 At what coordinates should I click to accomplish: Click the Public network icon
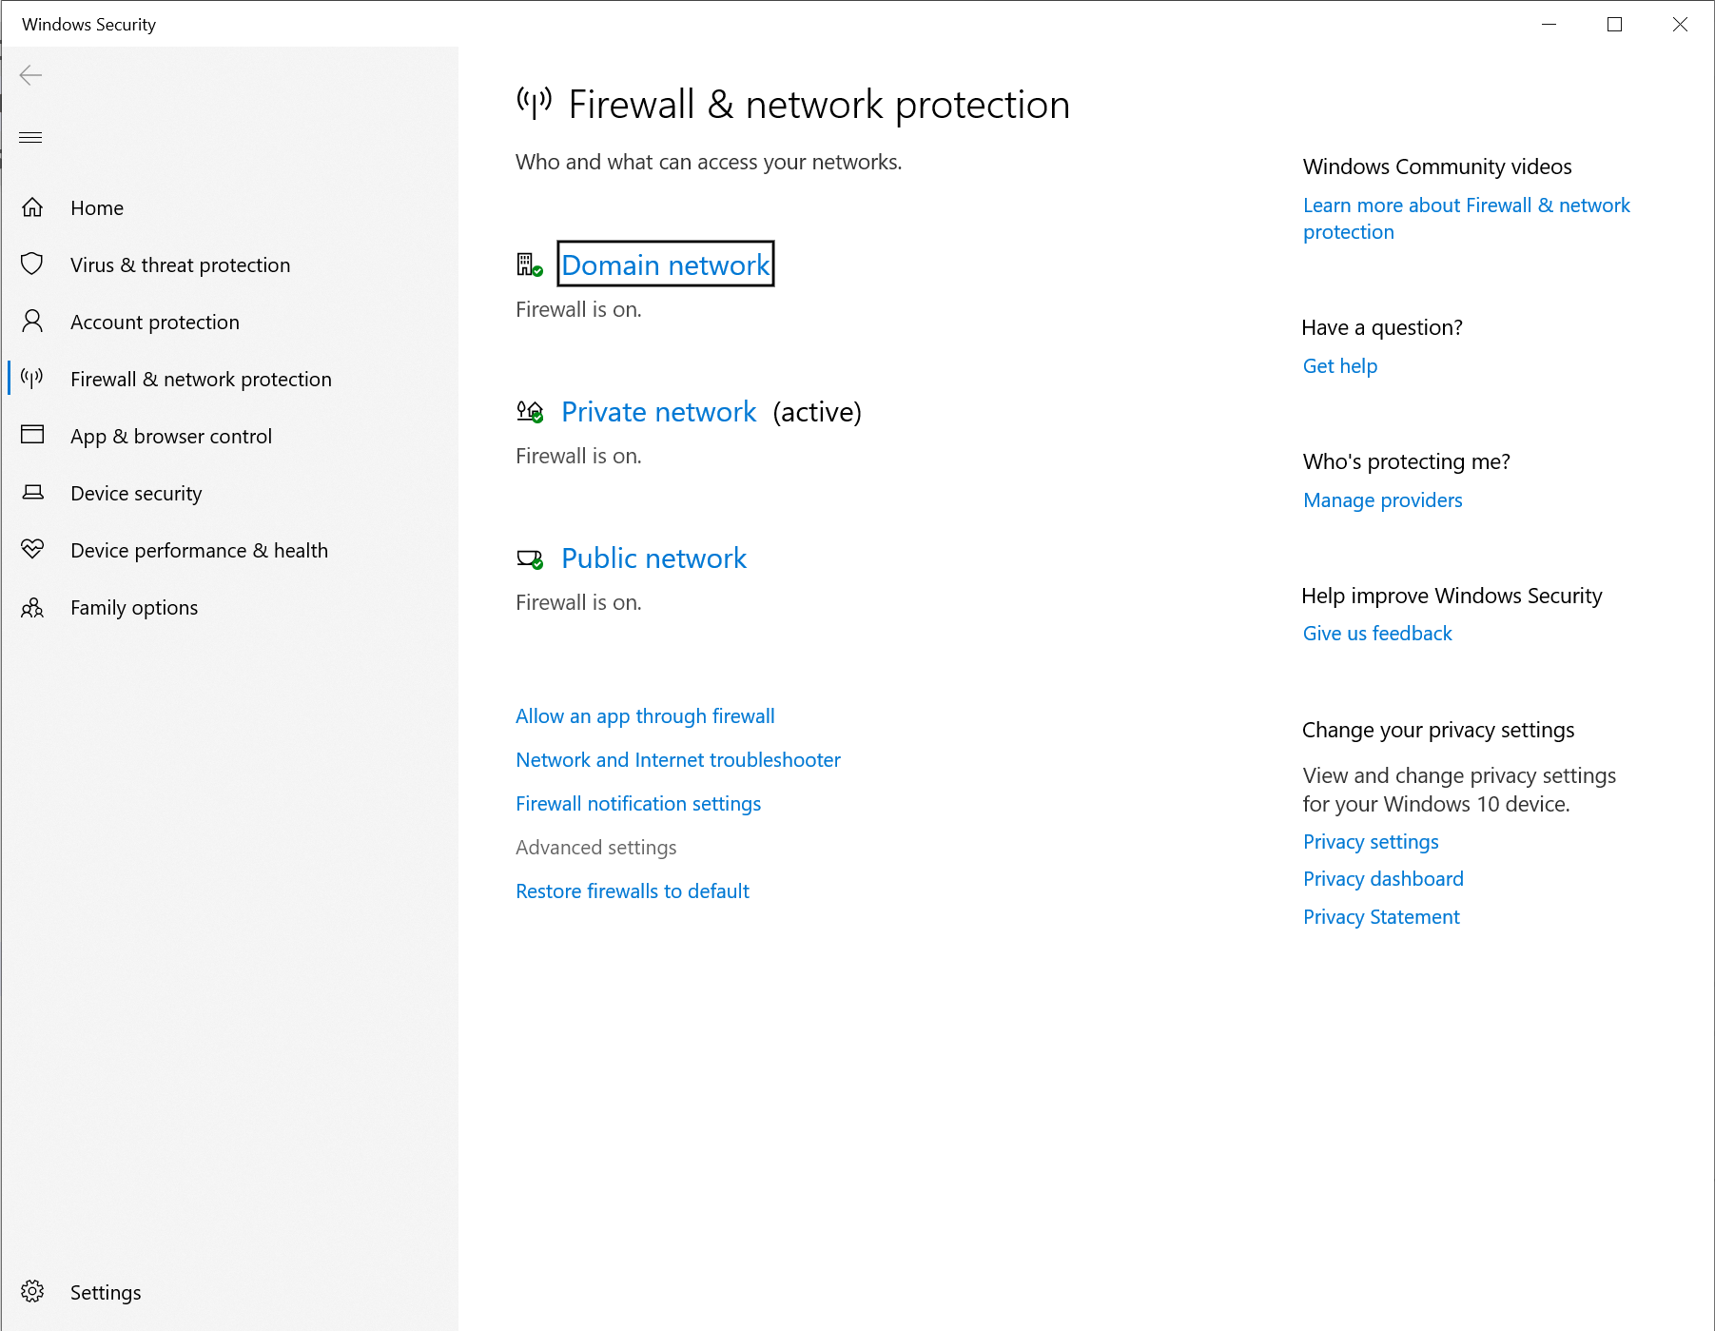528,559
